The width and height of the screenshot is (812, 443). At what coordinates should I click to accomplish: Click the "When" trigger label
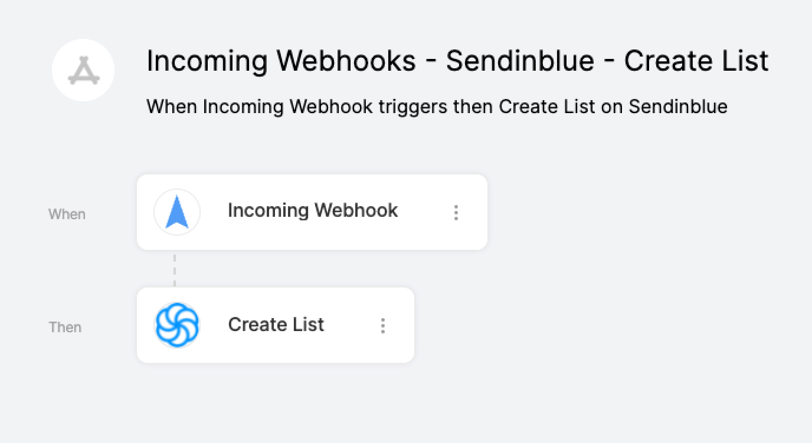coord(67,214)
